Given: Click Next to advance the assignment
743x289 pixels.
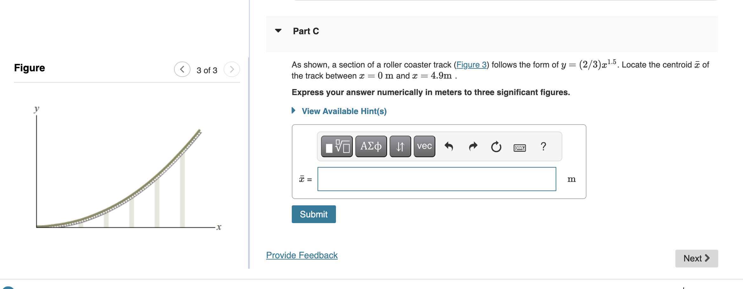Looking at the screenshot, I should click(x=696, y=258).
